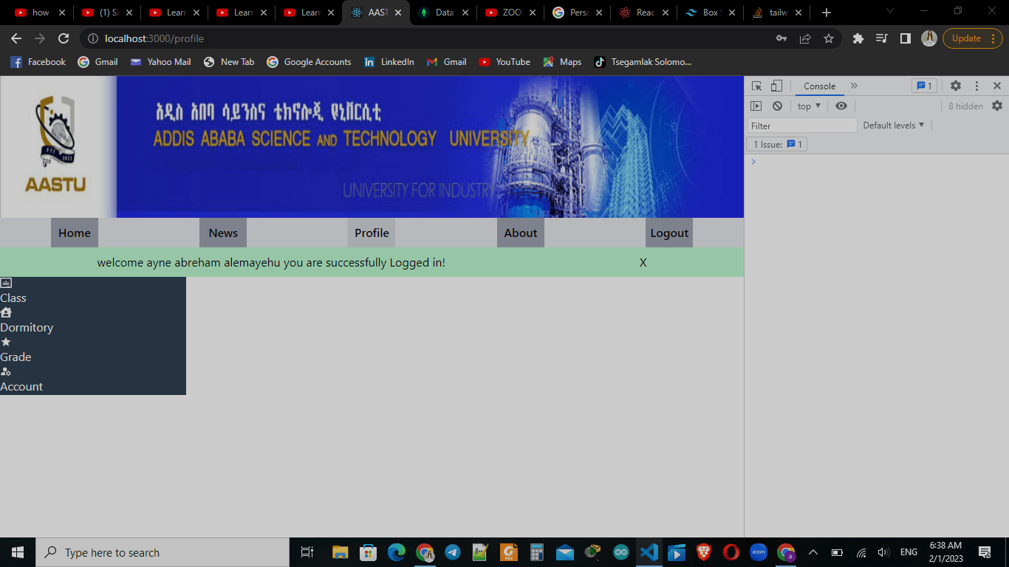Image resolution: width=1009 pixels, height=567 pixels.
Task: Show the console sidebar panel
Action: point(756,106)
